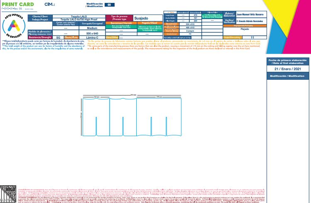Select the Tipo de proceso/Process type cell
311x203 pixels.
[x=119, y=18]
